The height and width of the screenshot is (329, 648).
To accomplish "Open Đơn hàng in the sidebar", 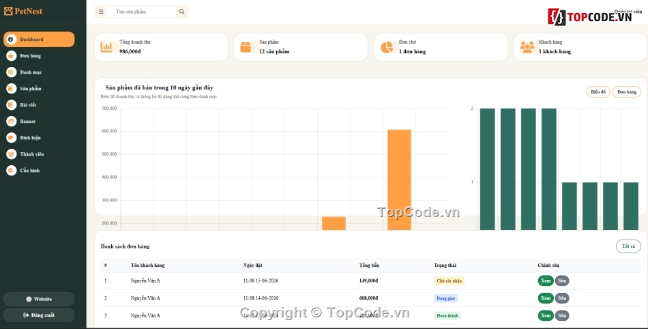I will point(39,56).
